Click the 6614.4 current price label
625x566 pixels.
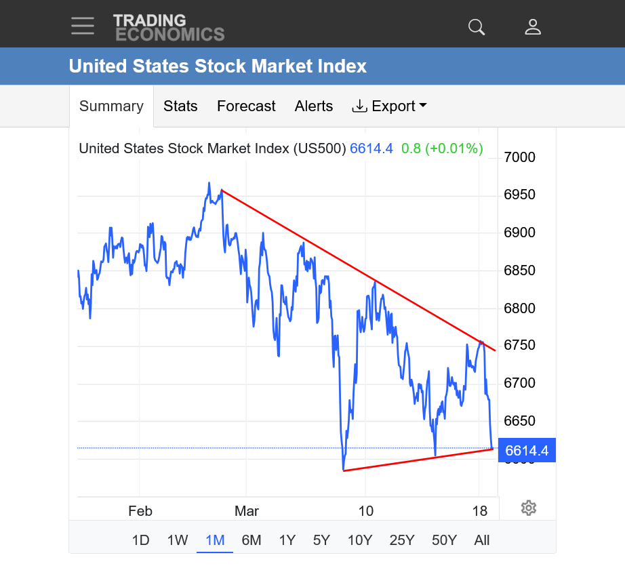point(527,450)
